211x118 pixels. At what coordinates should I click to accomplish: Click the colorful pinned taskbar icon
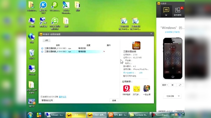tap(39, 115)
